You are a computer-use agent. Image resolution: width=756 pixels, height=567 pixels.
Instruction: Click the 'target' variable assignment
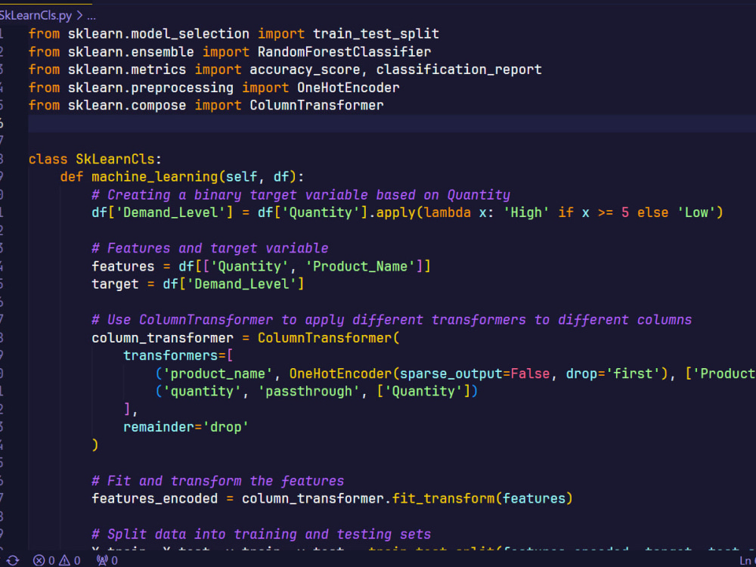point(115,284)
